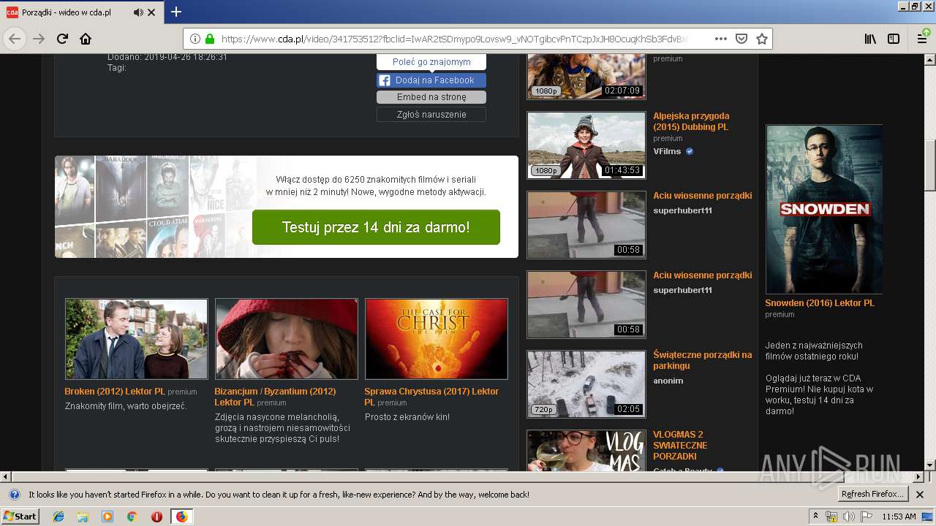Save page to Pocket
The image size is (936, 526).
pos(741,39)
